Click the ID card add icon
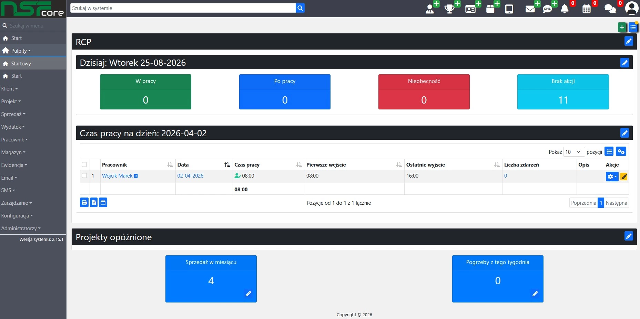This screenshot has width=640, height=319. click(x=470, y=9)
